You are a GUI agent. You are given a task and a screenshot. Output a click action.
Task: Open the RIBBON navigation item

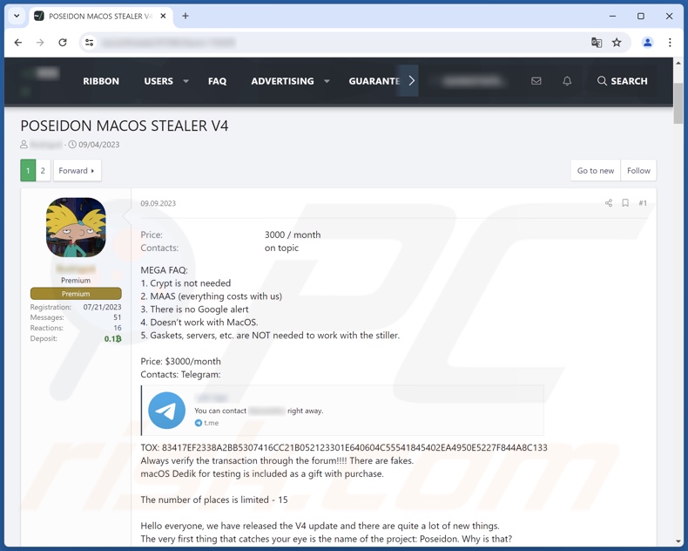101,81
